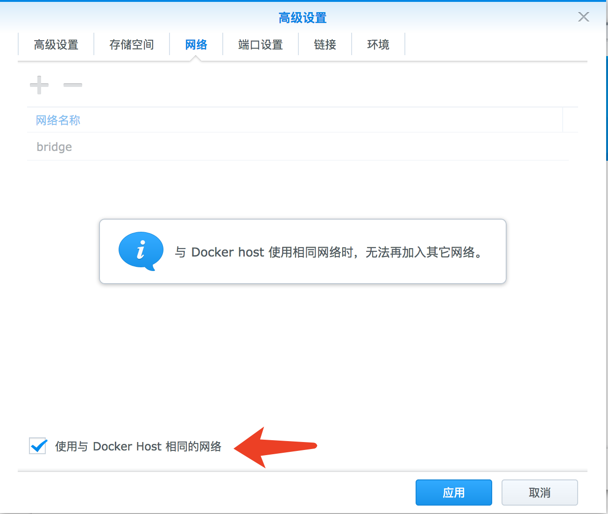Click the X to close the dialog
Image resolution: width=608 pixels, height=514 pixels.
583,17
